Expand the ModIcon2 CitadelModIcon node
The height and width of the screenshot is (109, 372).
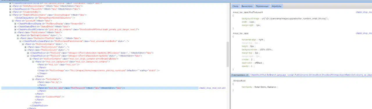[28, 53]
